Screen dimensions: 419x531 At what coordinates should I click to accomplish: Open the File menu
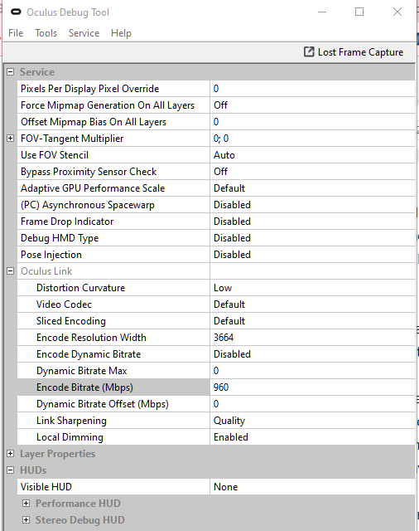click(16, 33)
